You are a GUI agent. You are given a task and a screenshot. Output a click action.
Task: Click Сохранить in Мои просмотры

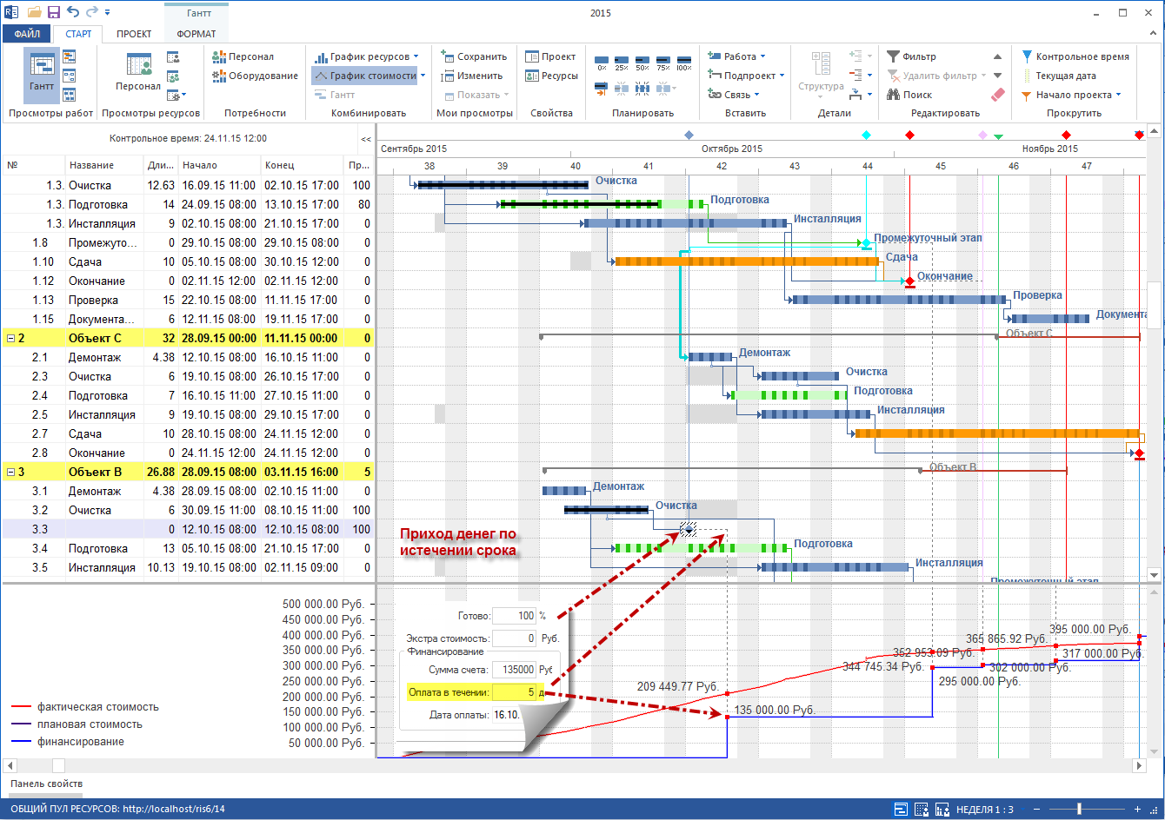point(474,56)
